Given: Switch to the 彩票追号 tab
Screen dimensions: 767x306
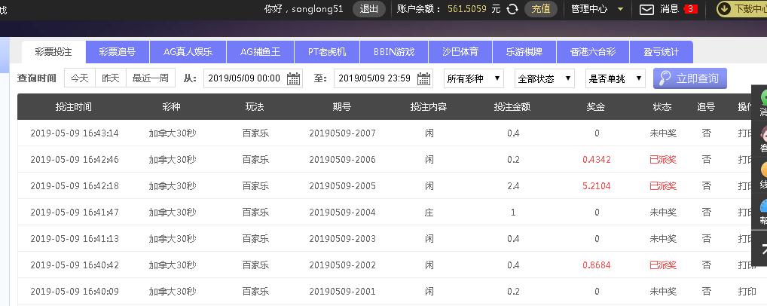Looking at the screenshot, I should tap(118, 52).
